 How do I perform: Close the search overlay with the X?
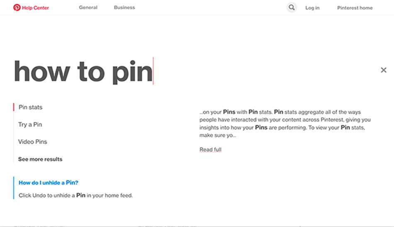(x=384, y=70)
